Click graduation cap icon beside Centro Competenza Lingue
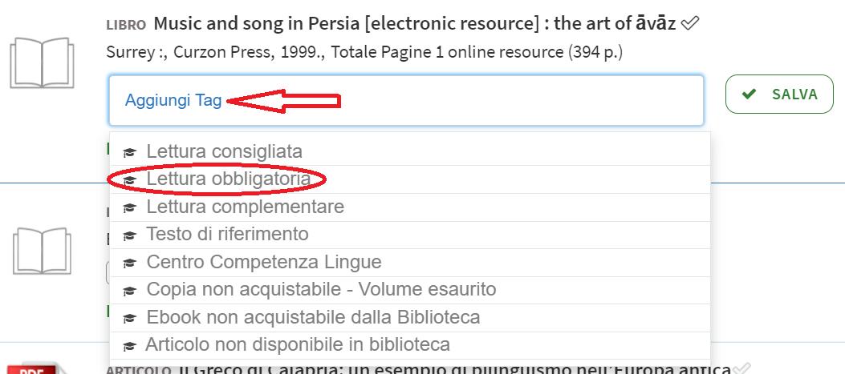 pyautogui.click(x=128, y=263)
